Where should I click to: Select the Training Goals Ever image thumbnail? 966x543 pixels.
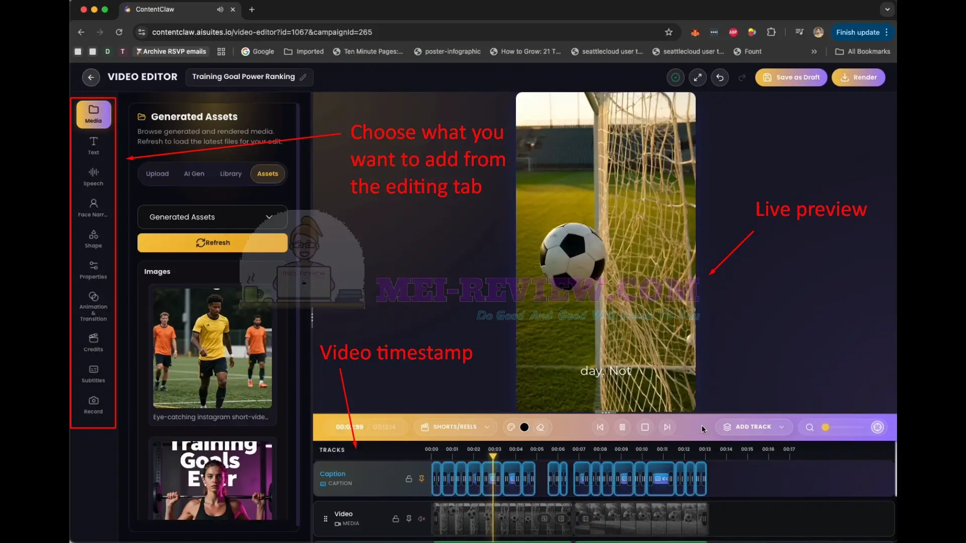tap(212, 480)
